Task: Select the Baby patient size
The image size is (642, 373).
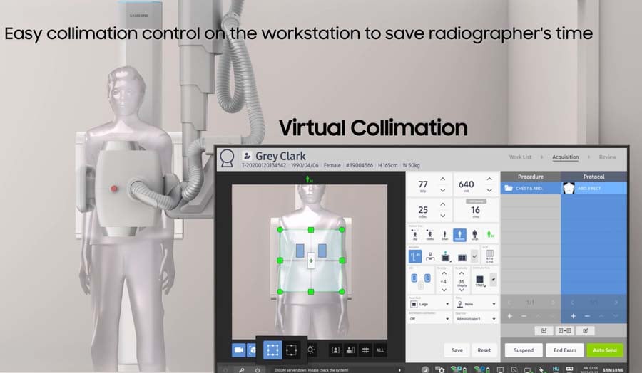Action: point(414,235)
